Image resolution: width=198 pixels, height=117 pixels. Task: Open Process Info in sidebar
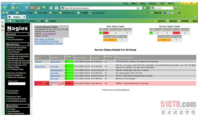click(14, 97)
